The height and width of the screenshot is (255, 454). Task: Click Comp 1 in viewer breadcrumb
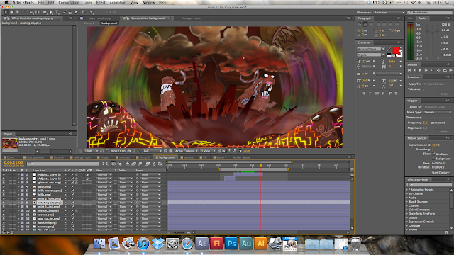tap(89, 23)
